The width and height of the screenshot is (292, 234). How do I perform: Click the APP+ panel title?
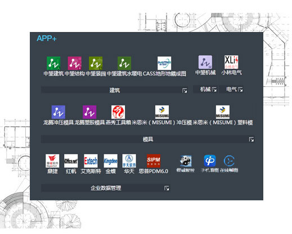pos(47,38)
